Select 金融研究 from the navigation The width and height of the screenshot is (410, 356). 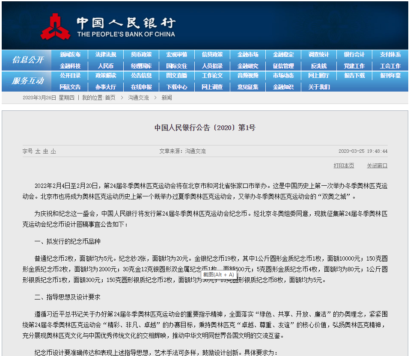(x=248, y=66)
